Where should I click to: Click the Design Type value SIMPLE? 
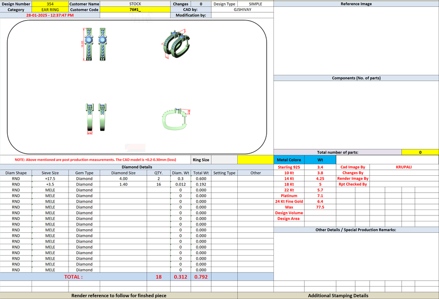point(256,4)
